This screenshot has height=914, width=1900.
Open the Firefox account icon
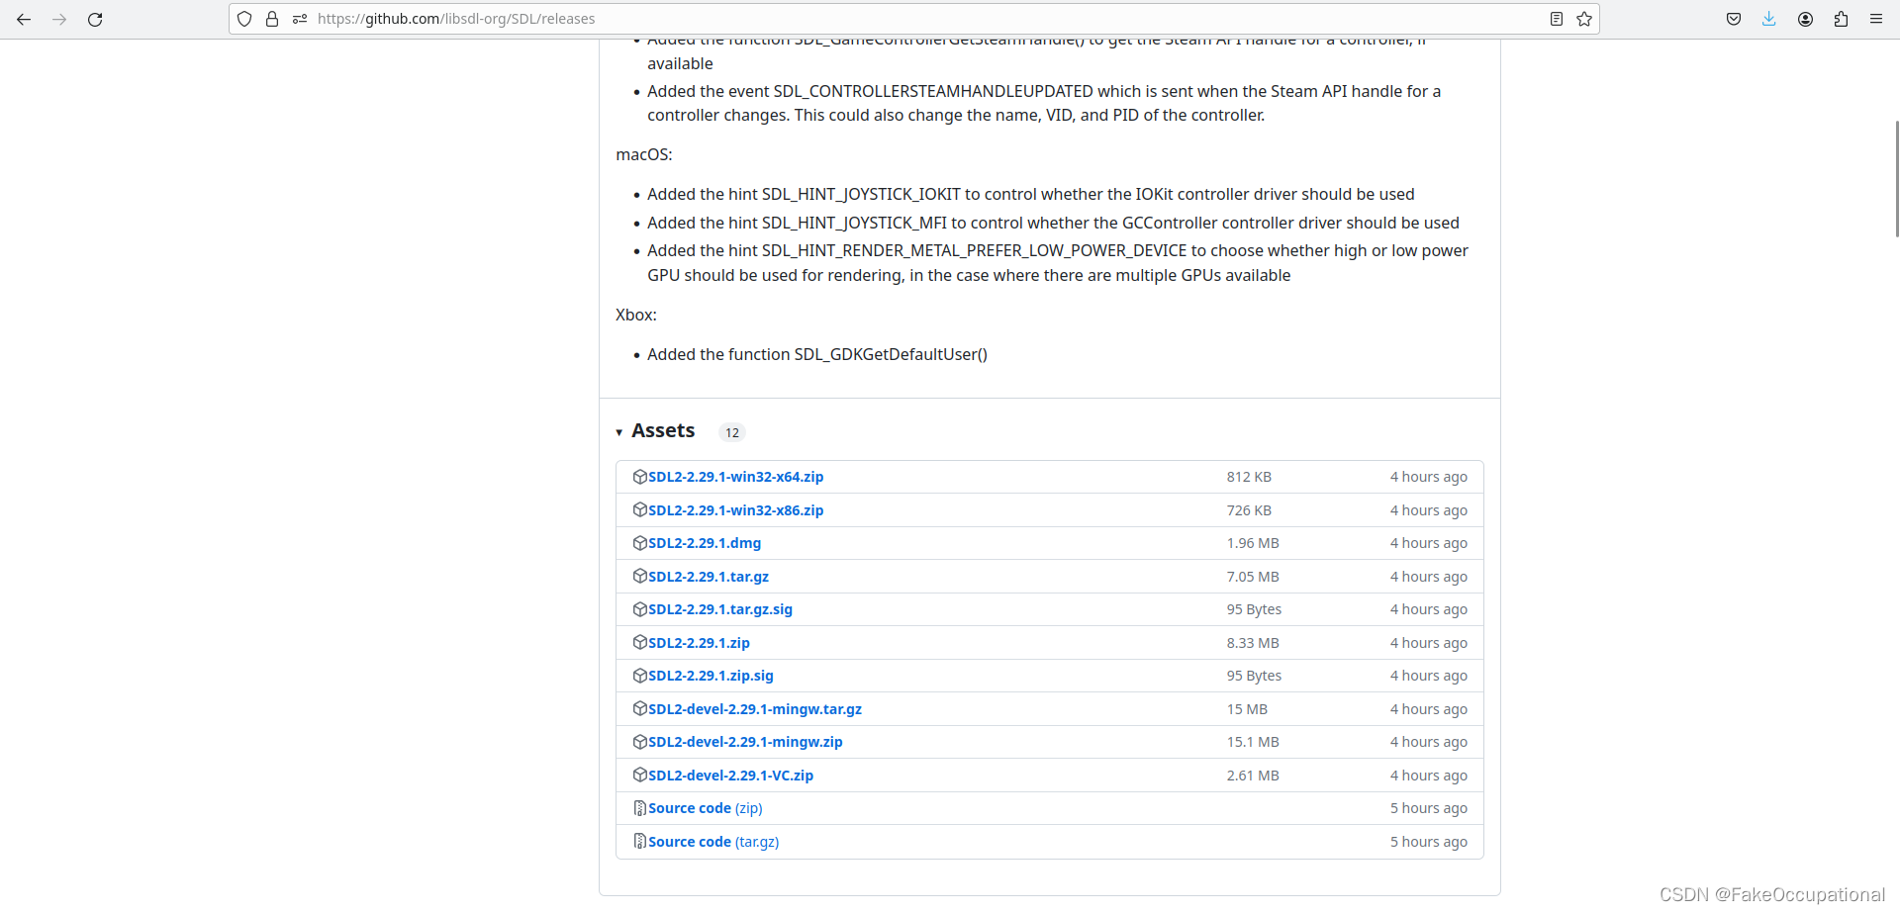(1805, 19)
